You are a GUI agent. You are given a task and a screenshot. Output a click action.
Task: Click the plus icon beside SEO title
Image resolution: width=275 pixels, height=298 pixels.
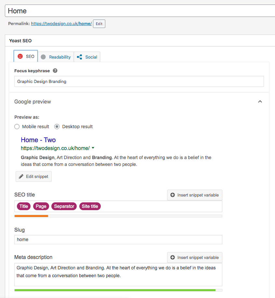pos(173,195)
